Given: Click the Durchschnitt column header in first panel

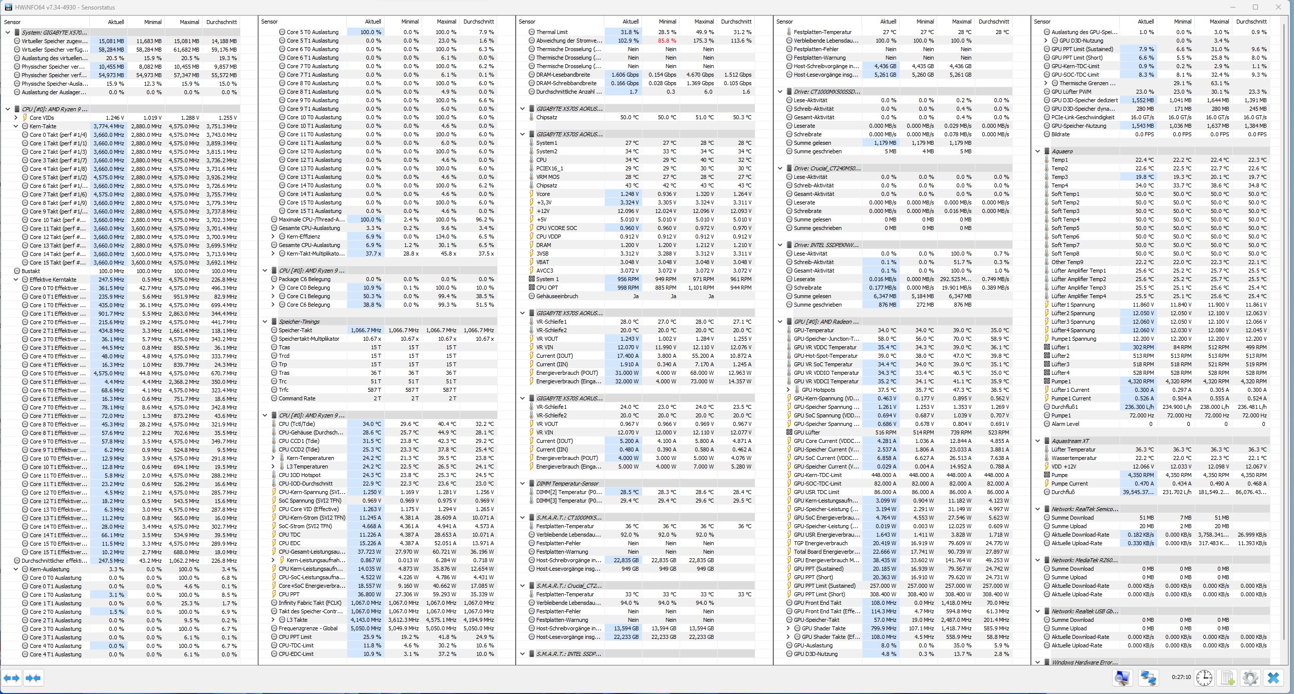Looking at the screenshot, I should point(221,22).
